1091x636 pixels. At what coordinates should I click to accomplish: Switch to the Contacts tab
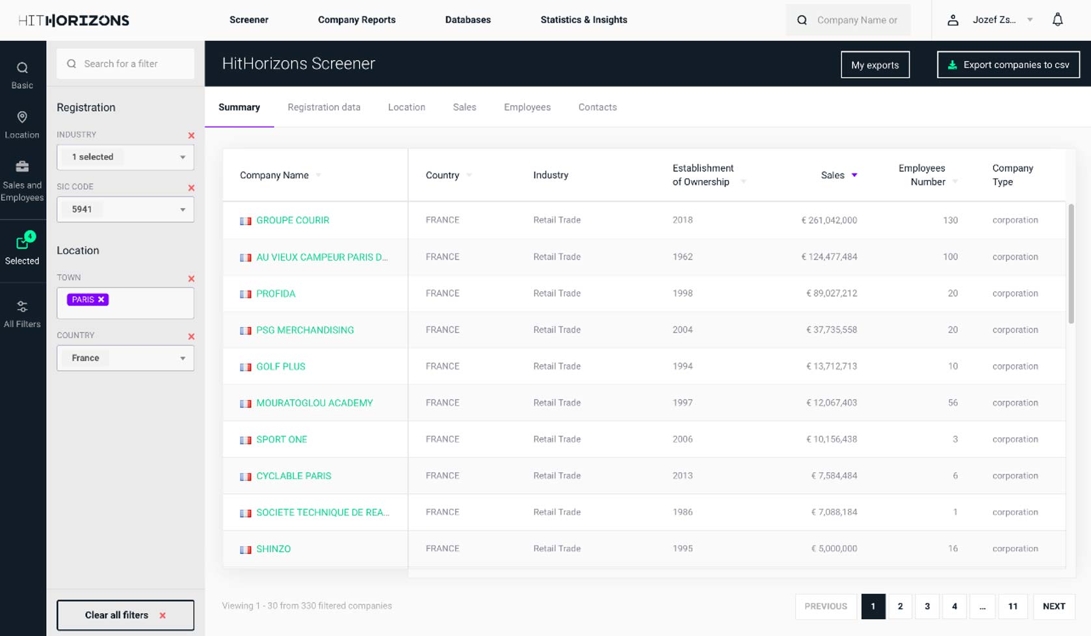(x=598, y=107)
